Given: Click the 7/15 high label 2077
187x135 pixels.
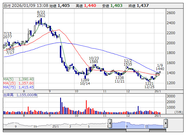Looking at the screenshot, I should coord(7,37).
